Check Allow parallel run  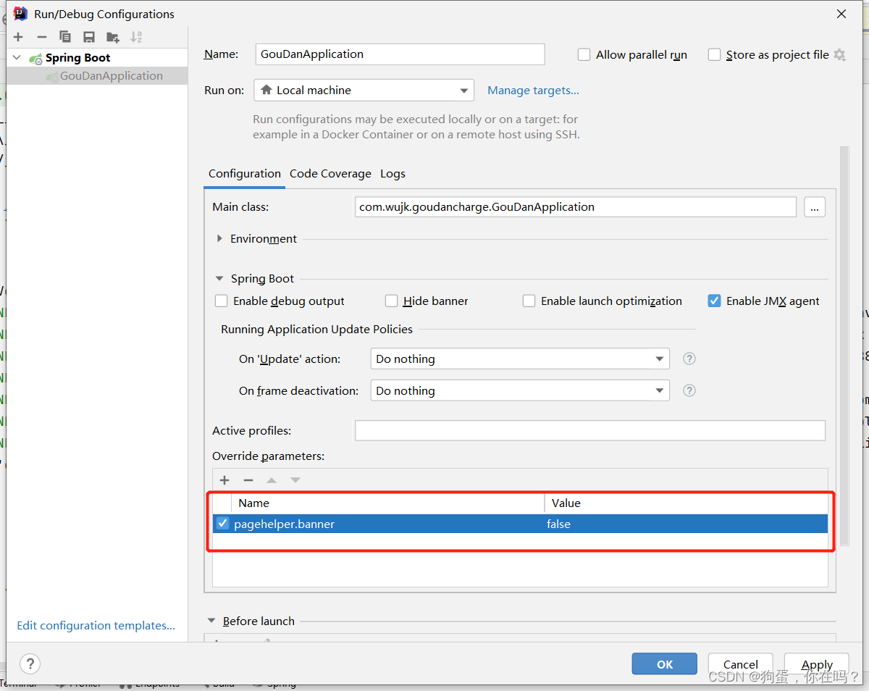(584, 54)
